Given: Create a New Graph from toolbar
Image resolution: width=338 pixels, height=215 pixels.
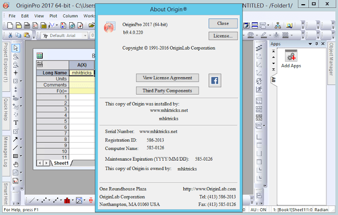Looking at the screenshot, I should coord(35,25).
